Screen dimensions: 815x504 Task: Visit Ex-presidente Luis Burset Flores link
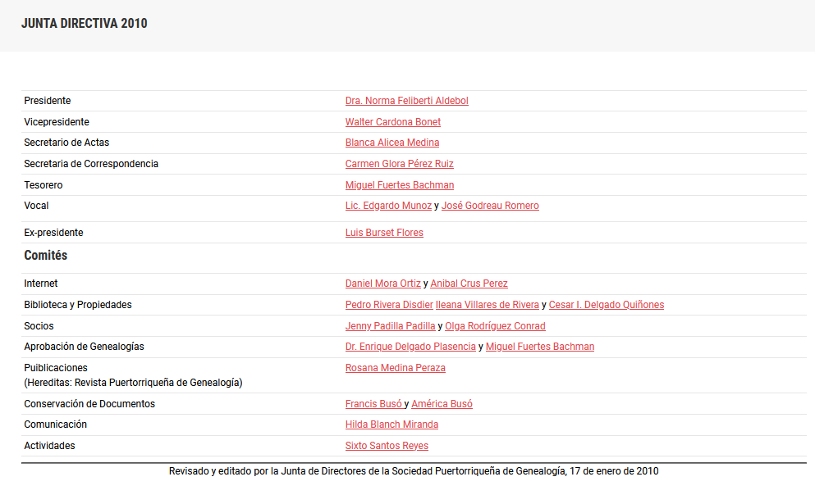point(384,233)
